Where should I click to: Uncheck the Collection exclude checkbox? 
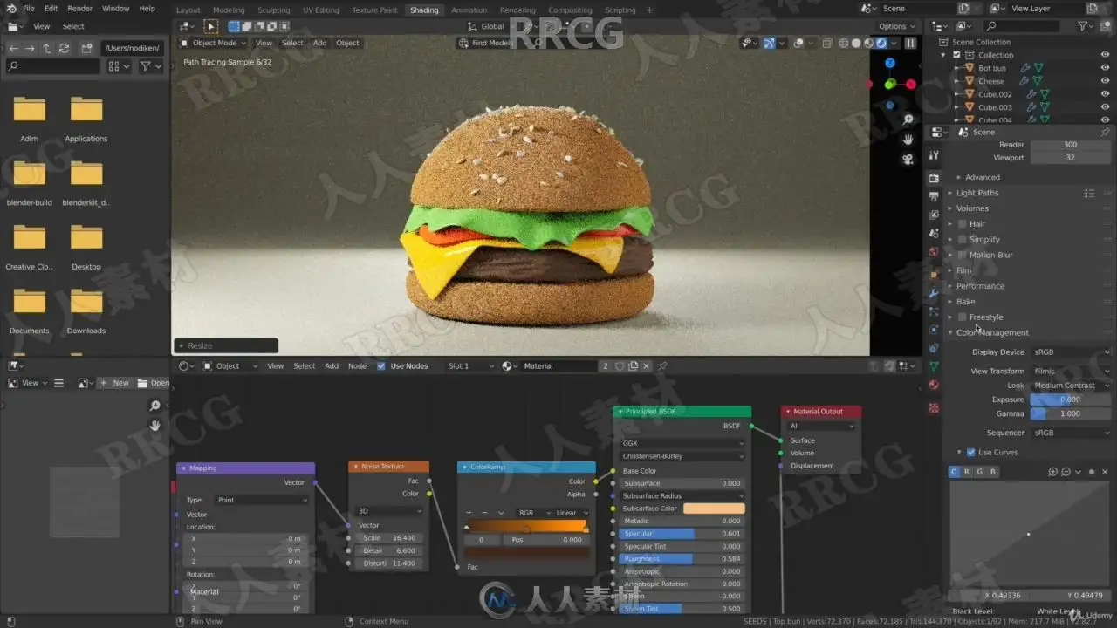coord(956,55)
